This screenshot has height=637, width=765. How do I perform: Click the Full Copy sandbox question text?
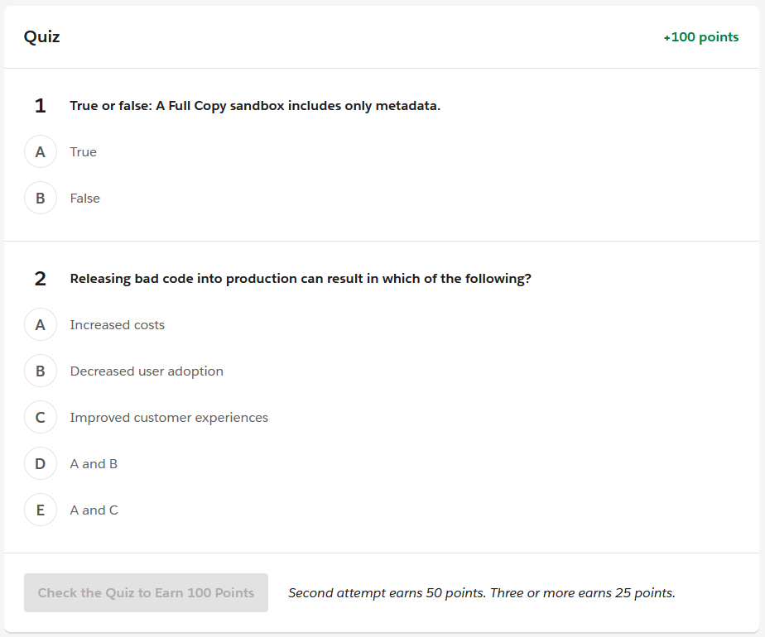[255, 106]
